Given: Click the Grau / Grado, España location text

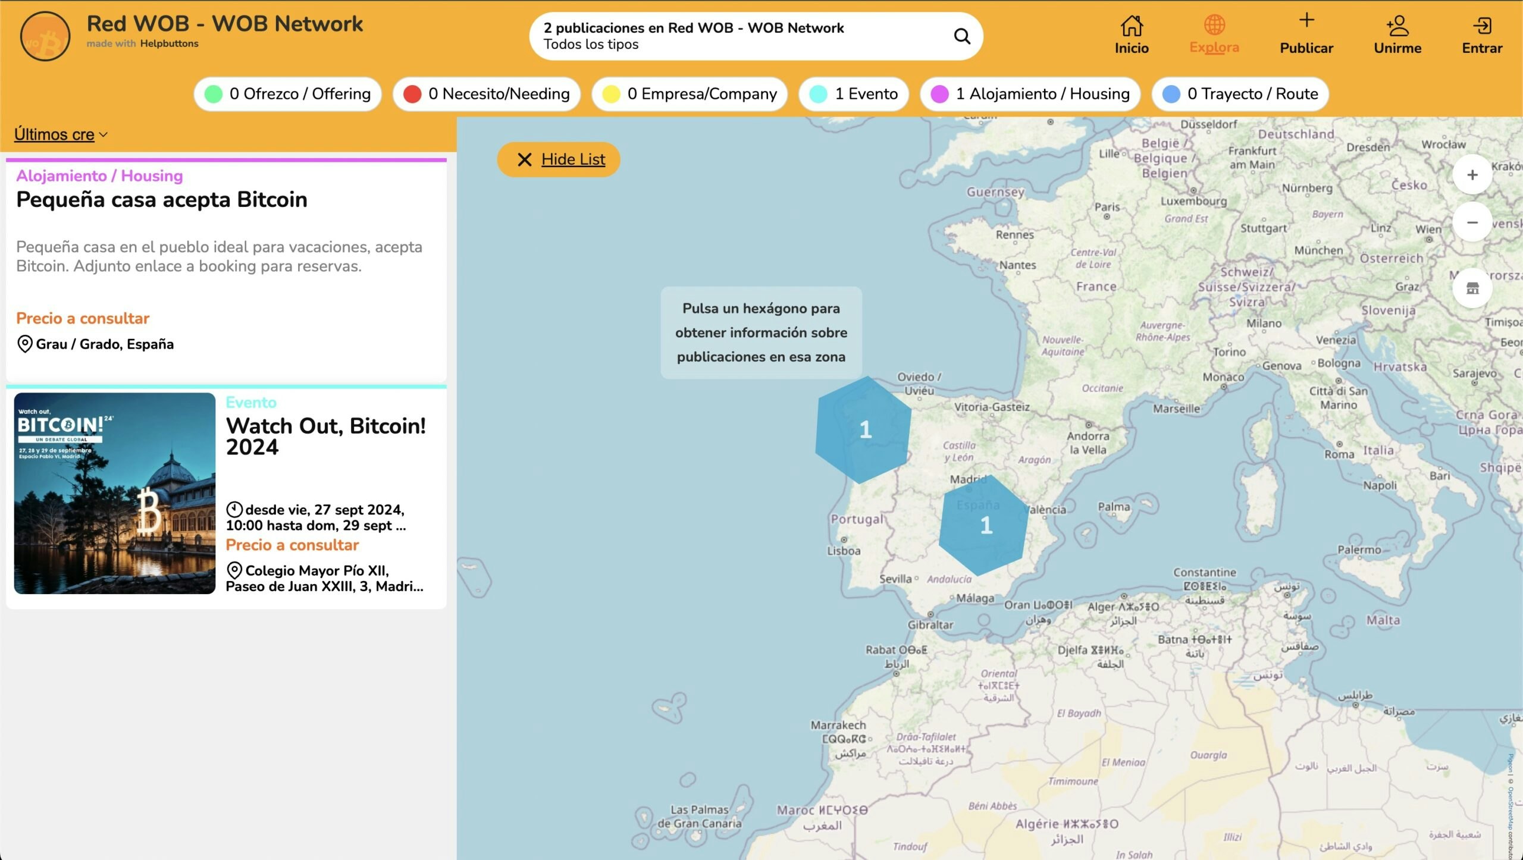Looking at the screenshot, I should [x=105, y=344].
